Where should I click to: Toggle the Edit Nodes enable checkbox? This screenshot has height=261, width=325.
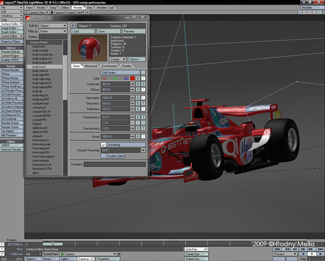(143, 72)
